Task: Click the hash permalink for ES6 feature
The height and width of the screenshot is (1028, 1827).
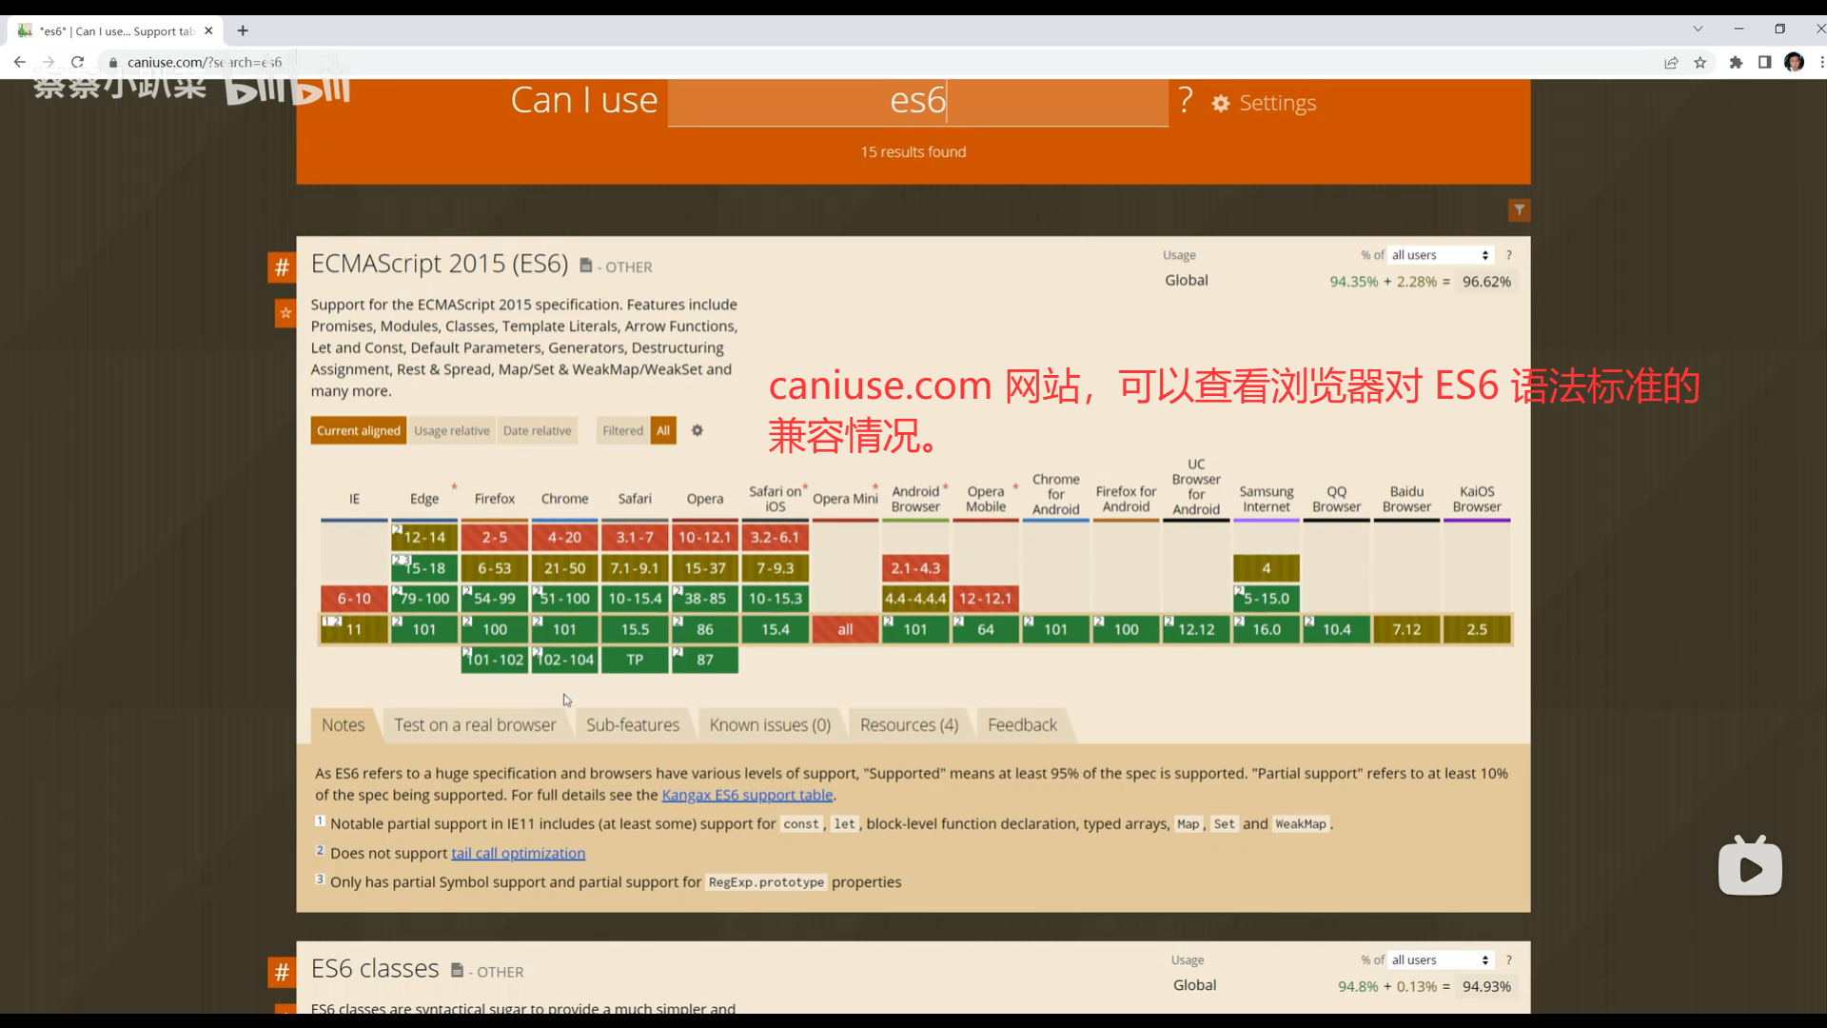Action: tap(282, 267)
